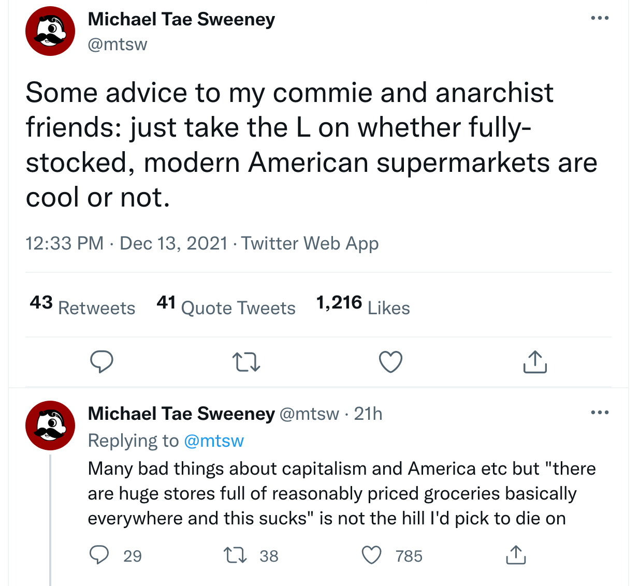Click the Twitter Web App source label

(x=310, y=243)
